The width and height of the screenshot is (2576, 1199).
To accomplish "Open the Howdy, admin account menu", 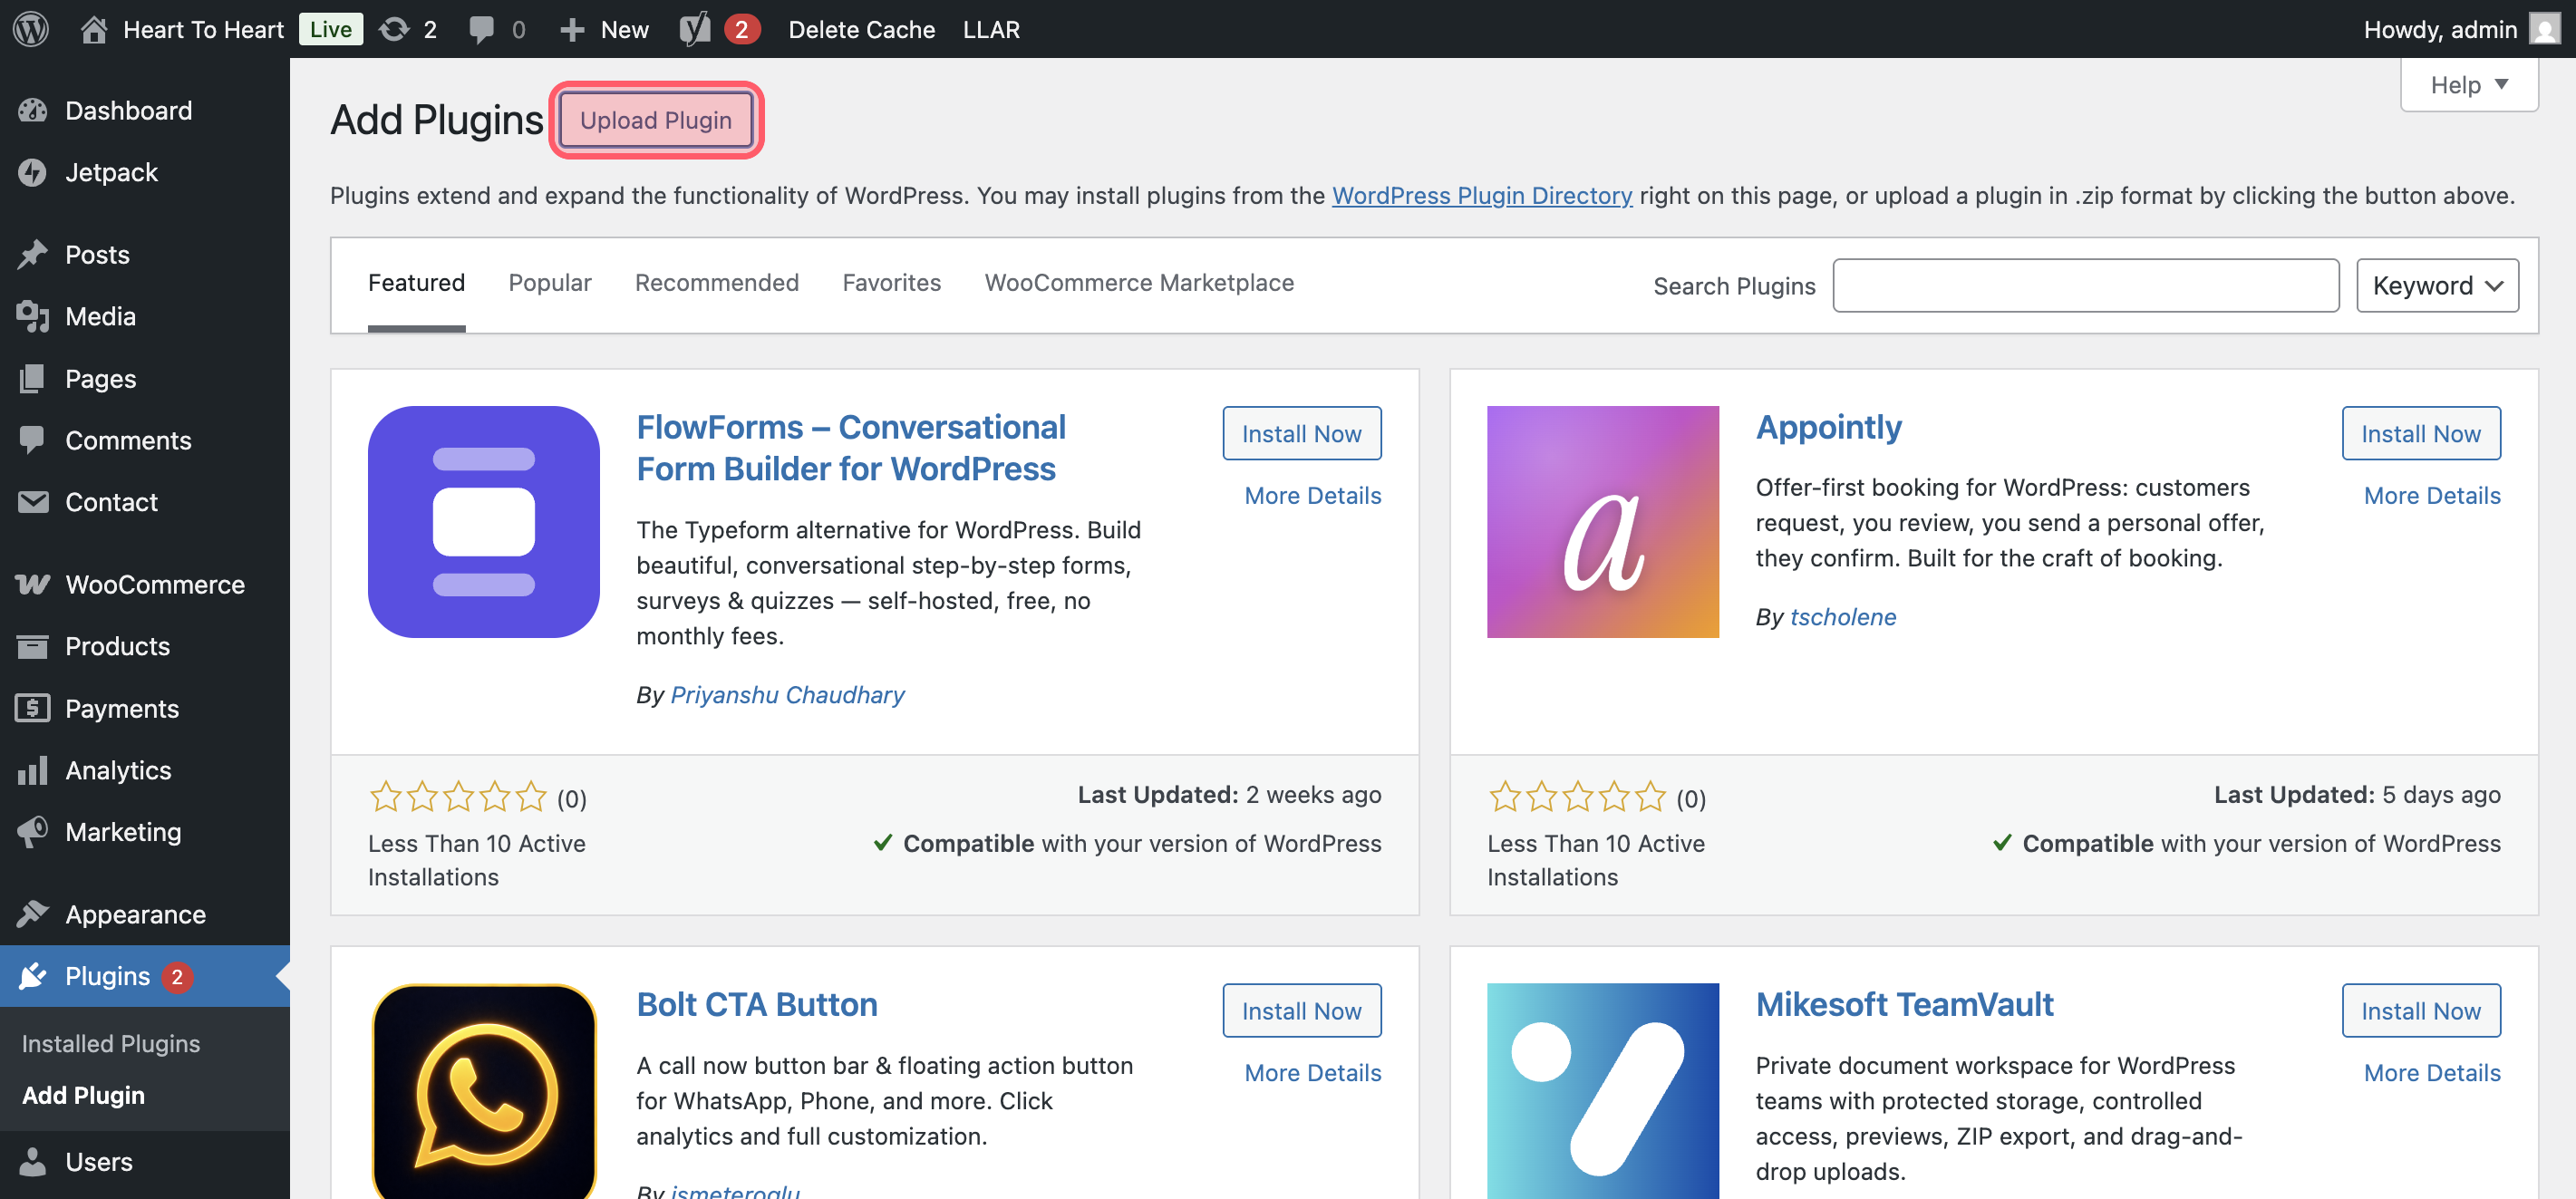I will 2462,29.
